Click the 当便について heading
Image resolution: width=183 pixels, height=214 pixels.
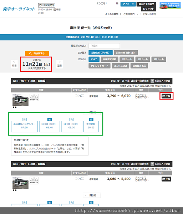[21, 140]
